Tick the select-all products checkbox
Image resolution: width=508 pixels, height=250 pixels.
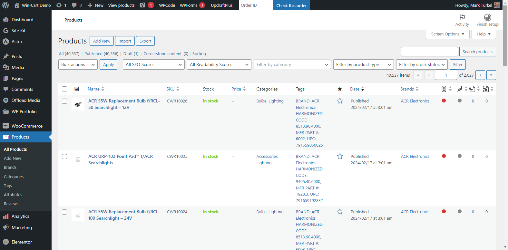tap(64, 89)
